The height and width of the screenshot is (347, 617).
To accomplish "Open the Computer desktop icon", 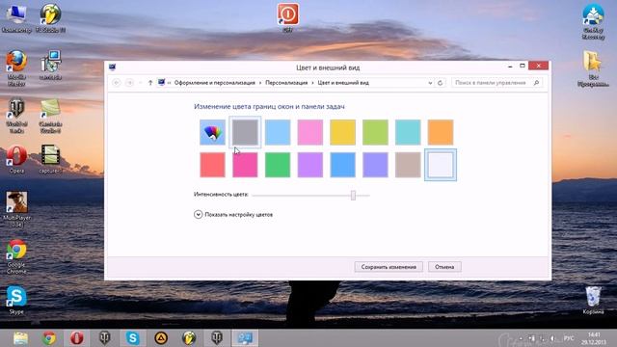I will click(16, 18).
